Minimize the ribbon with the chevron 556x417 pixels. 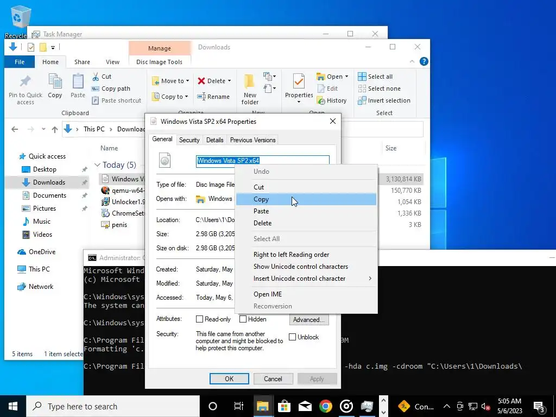[x=412, y=62]
